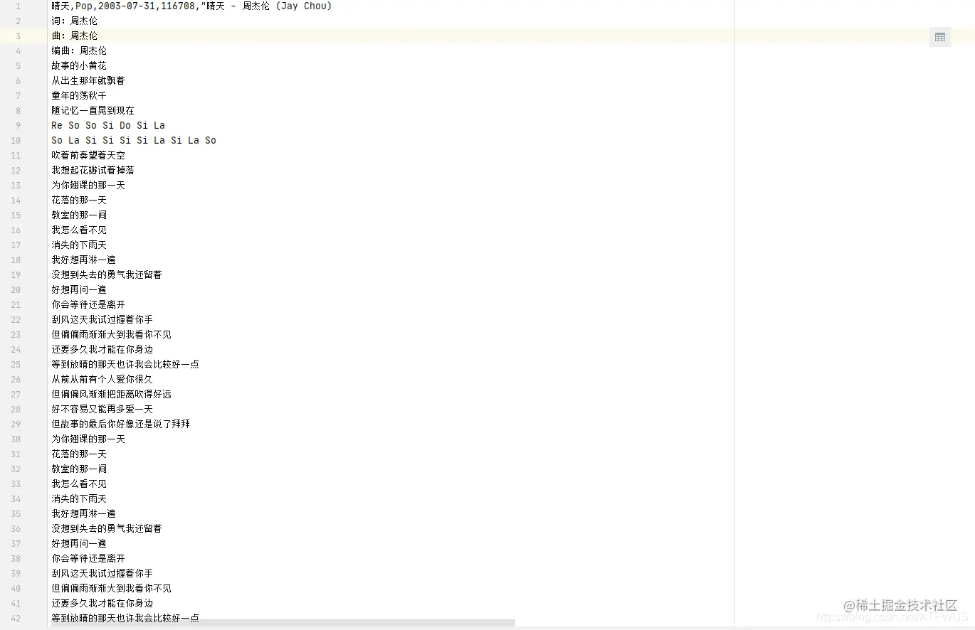975x630 pixels.
Task: Click line 17 text '消失的下雨天'
Action: (x=79, y=245)
